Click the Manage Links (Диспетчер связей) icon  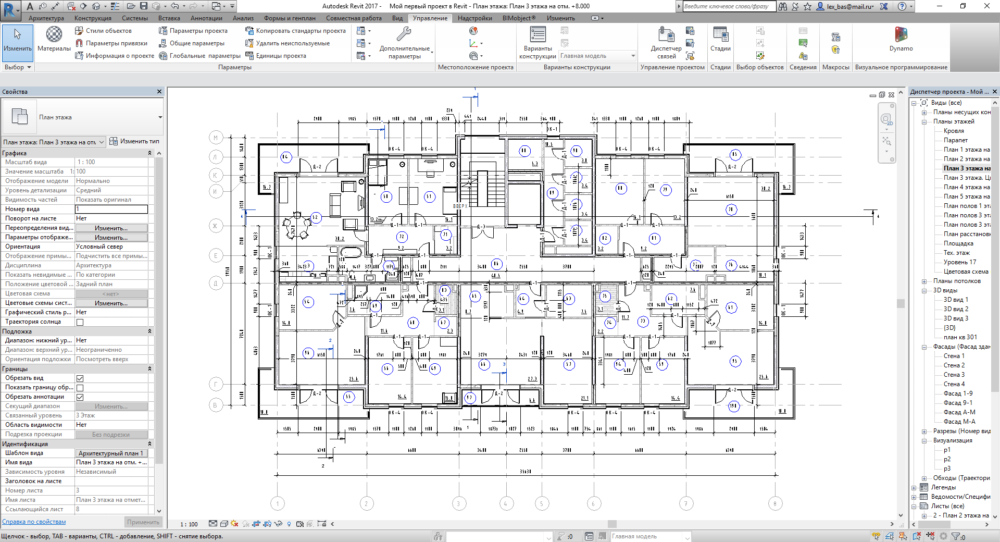[x=666, y=39]
